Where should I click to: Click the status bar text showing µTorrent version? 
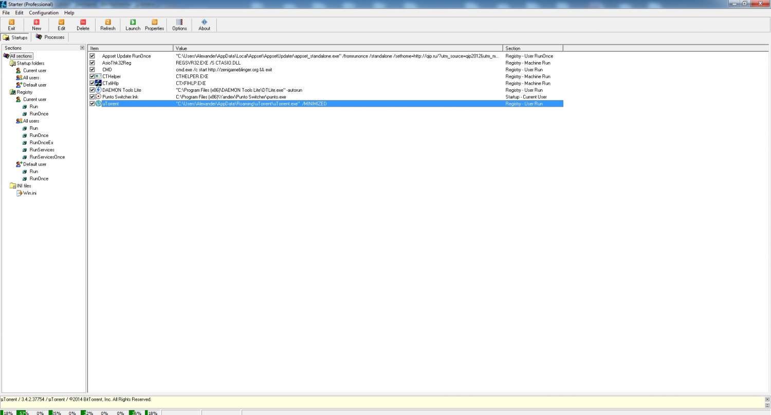76,399
